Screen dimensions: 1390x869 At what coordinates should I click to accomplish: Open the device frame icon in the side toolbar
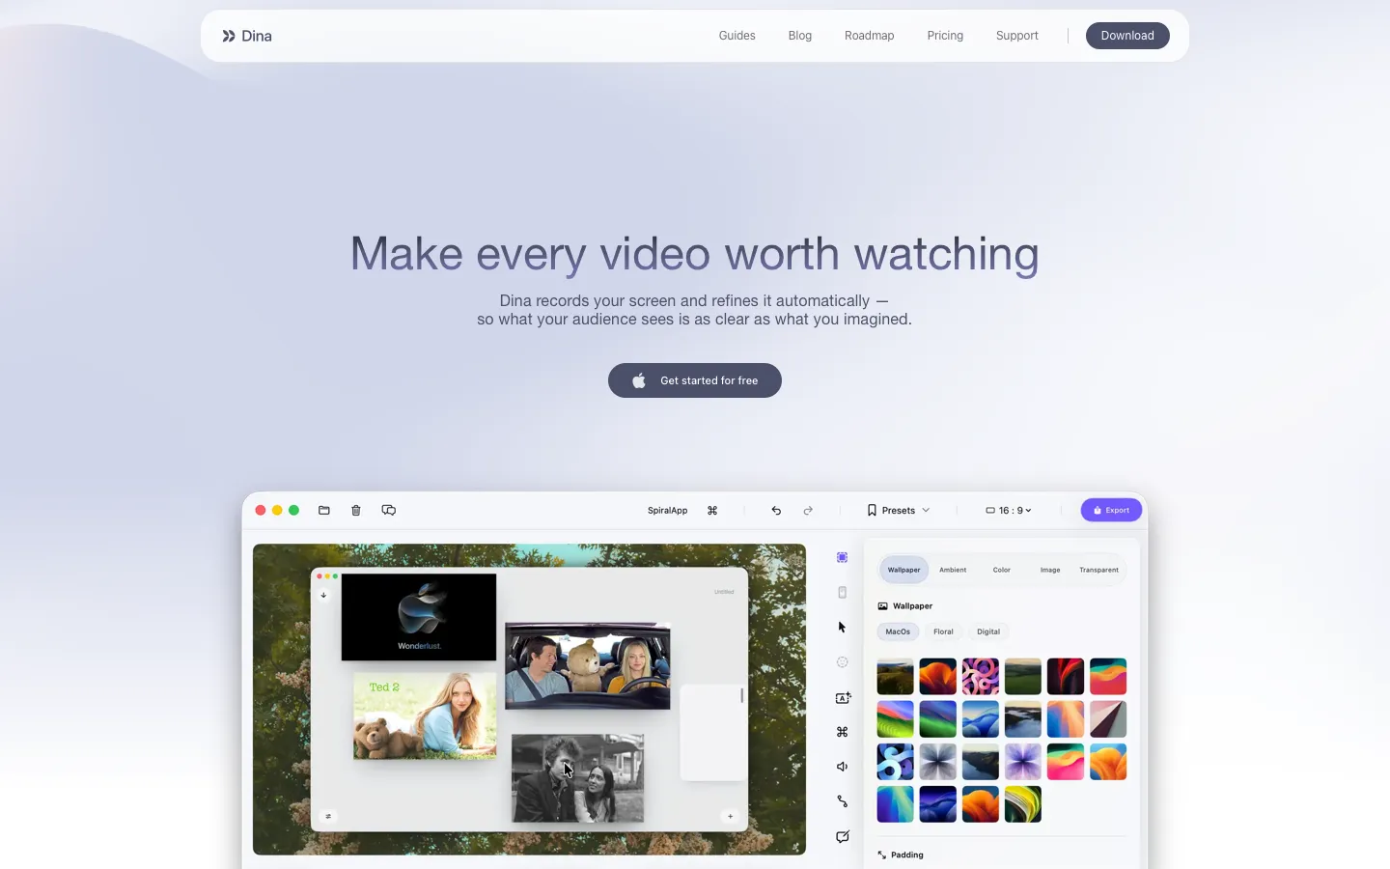[842, 592]
